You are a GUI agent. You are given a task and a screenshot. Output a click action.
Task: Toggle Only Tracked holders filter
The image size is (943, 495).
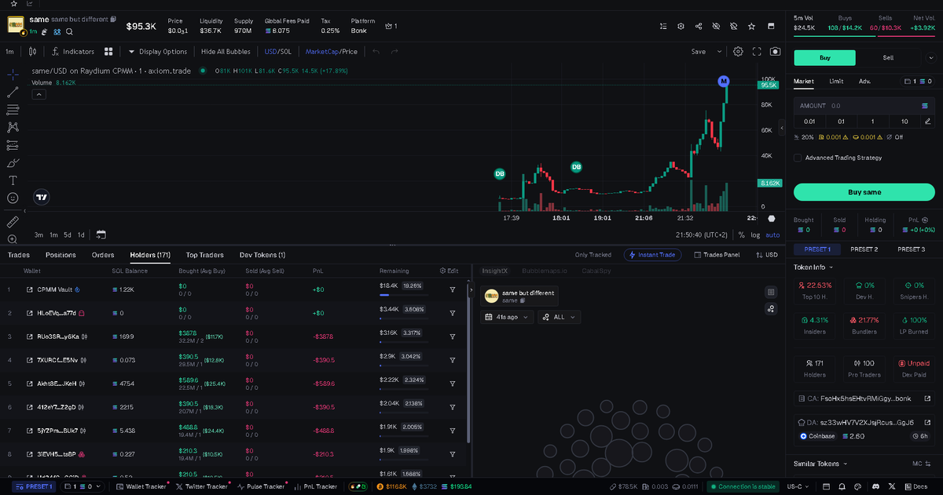(593, 255)
